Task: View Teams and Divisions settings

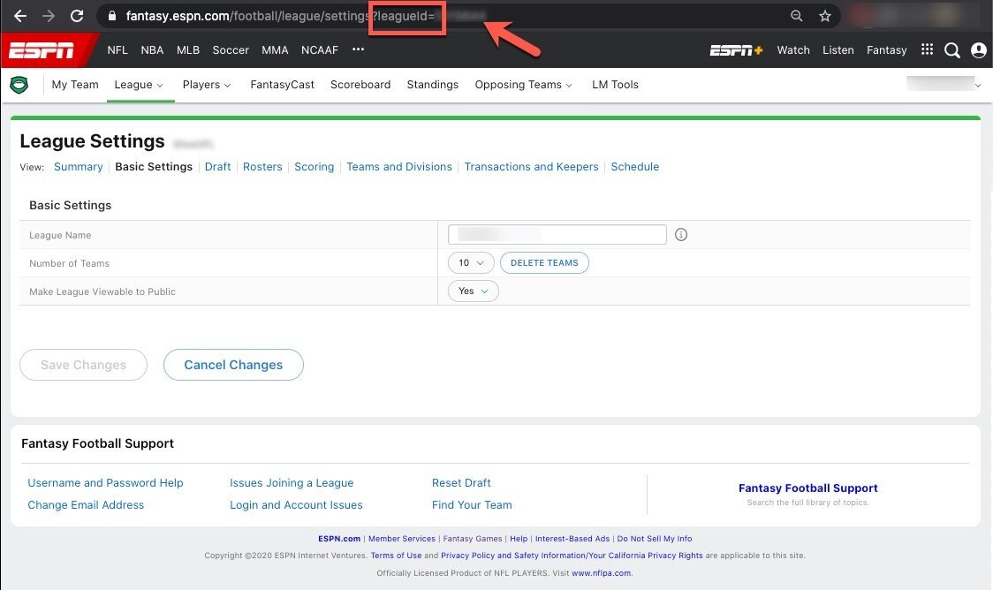Action: [x=399, y=167]
